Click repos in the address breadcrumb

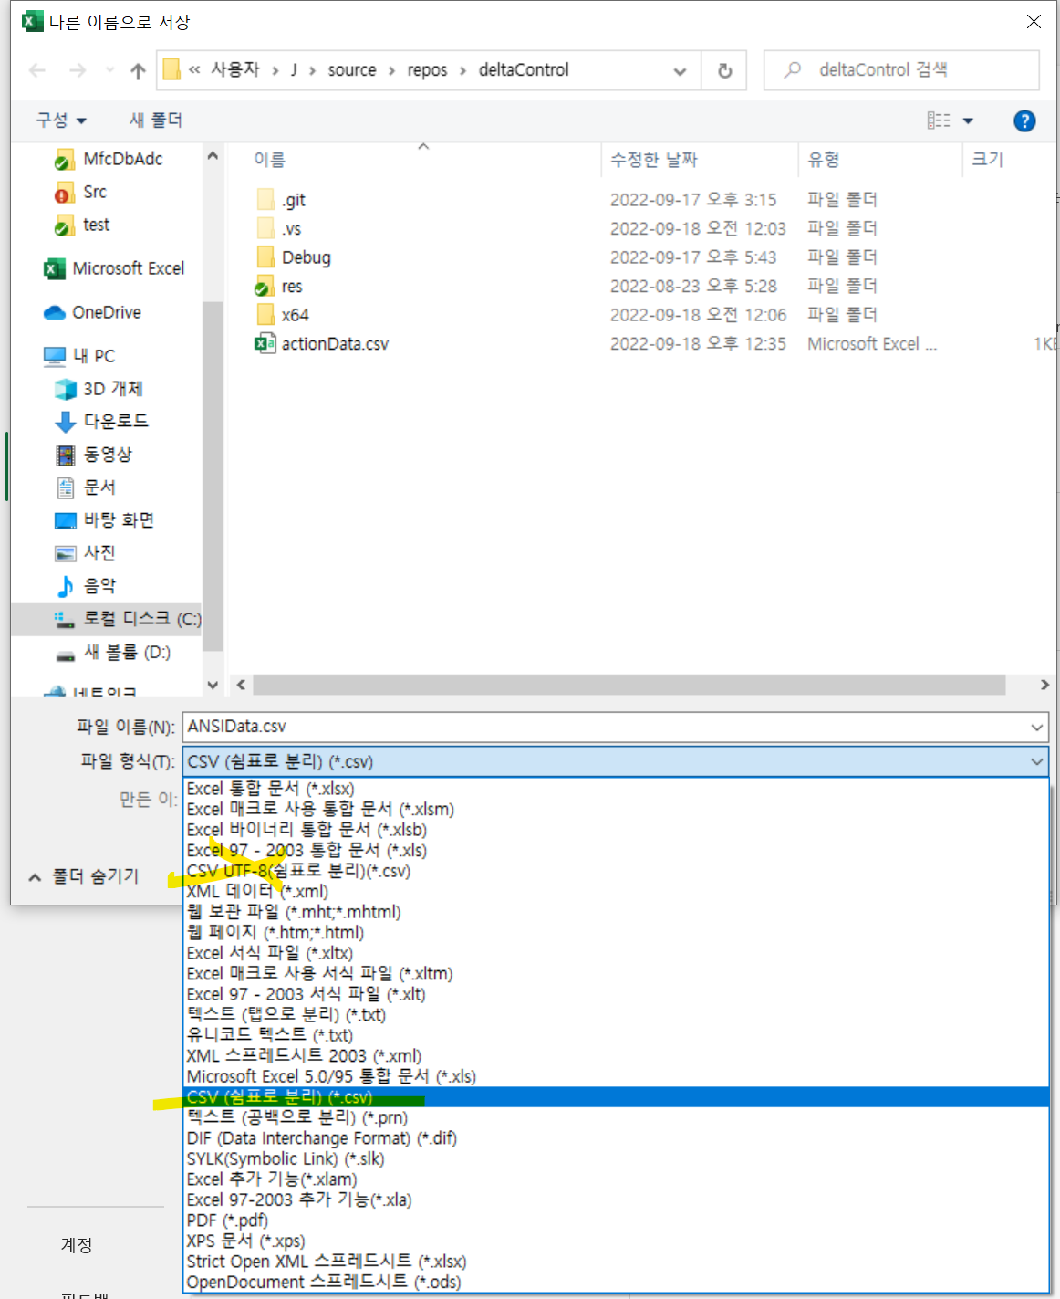[427, 70]
